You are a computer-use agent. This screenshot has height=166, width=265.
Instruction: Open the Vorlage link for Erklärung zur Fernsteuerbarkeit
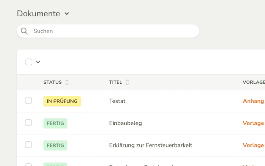click(253, 146)
